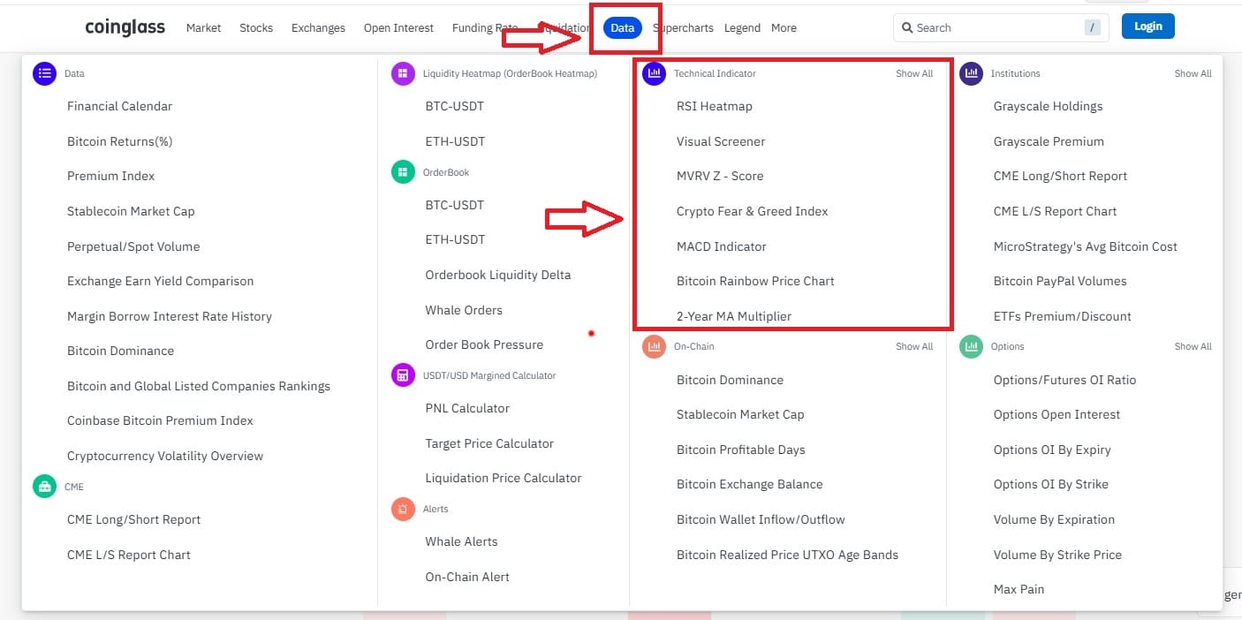1242x620 pixels.
Task: Open the RSI Heatmap link
Action: (x=715, y=106)
